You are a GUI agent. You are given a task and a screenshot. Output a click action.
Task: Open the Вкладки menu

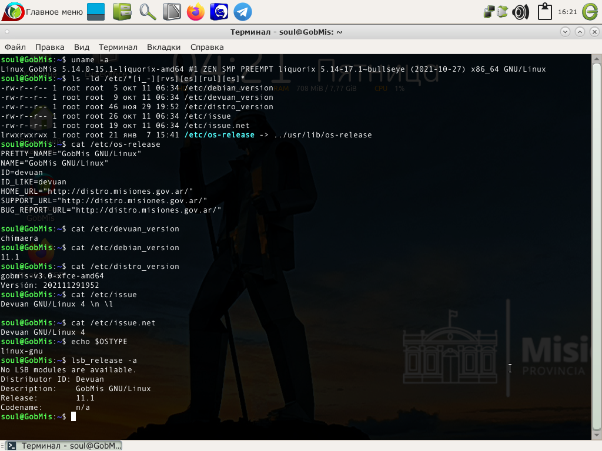click(x=163, y=47)
